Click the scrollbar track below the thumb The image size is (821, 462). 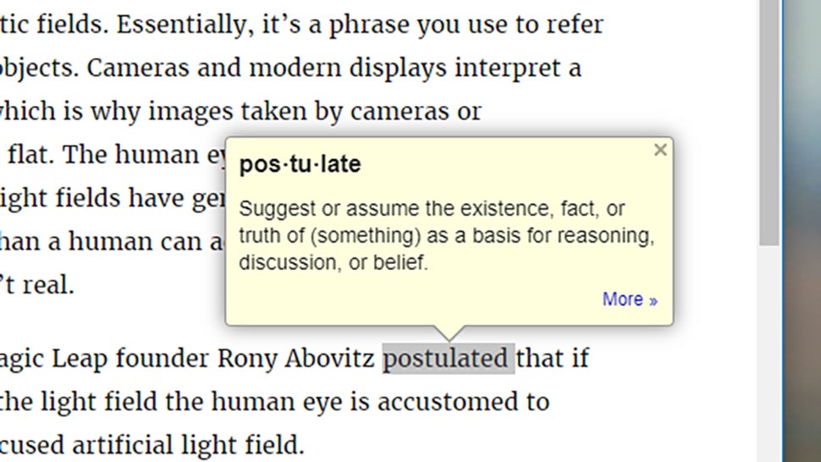tap(769, 353)
